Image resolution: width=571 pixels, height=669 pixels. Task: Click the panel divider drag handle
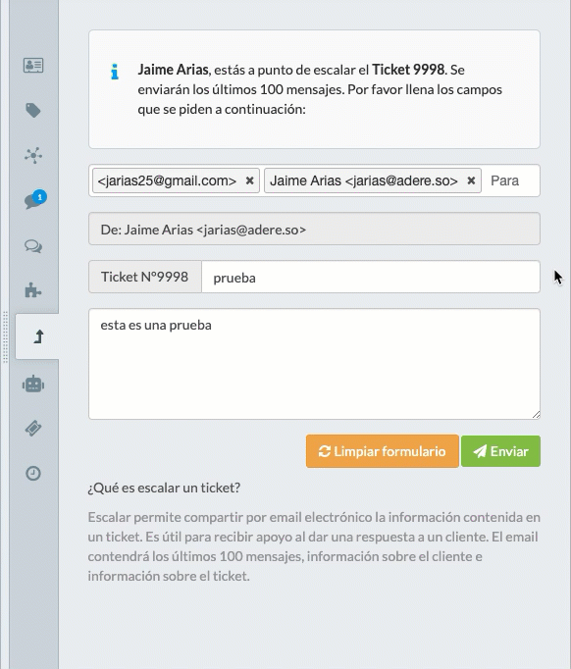[5, 337]
